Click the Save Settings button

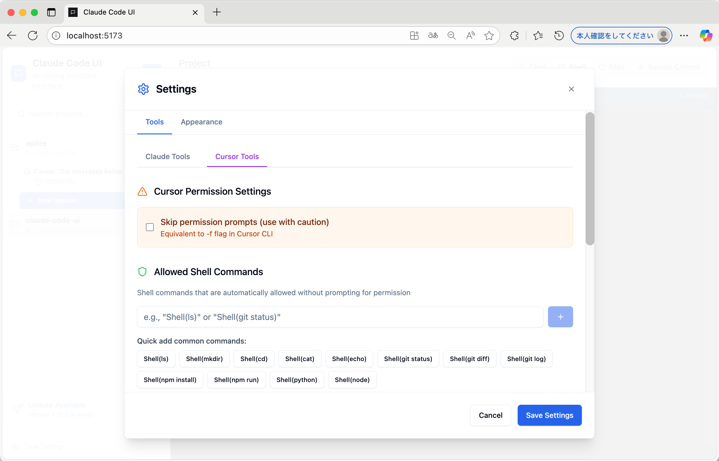coord(549,415)
